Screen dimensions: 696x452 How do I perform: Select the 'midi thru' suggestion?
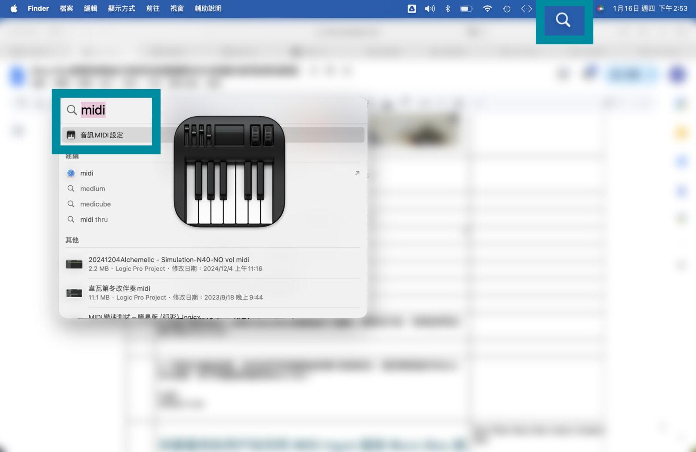tap(94, 220)
